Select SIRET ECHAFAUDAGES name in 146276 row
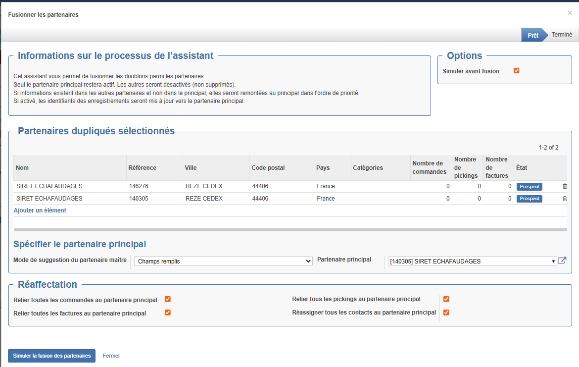The width and height of the screenshot is (579, 367). click(49, 186)
